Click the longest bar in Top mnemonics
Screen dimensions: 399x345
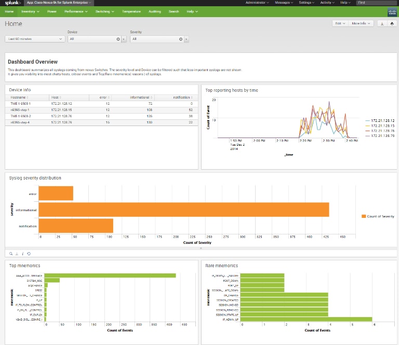[x=110, y=275]
